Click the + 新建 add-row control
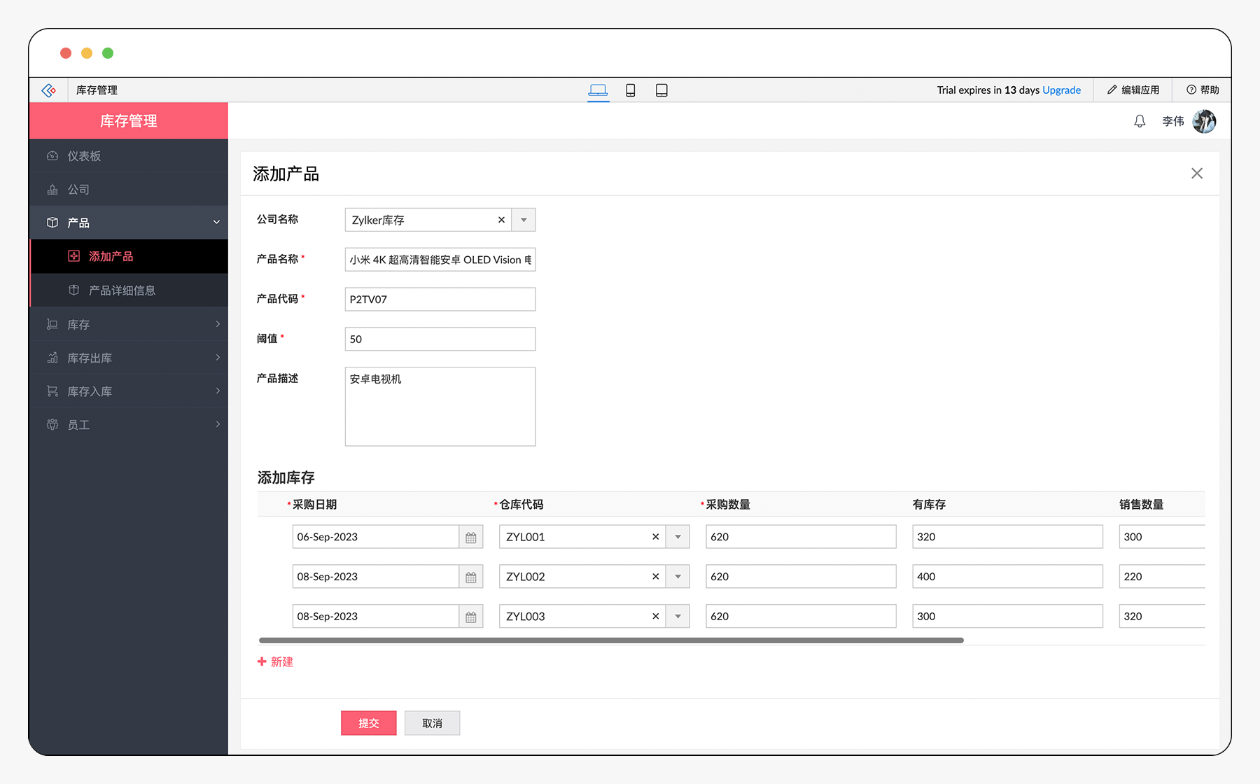 (275, 661)
